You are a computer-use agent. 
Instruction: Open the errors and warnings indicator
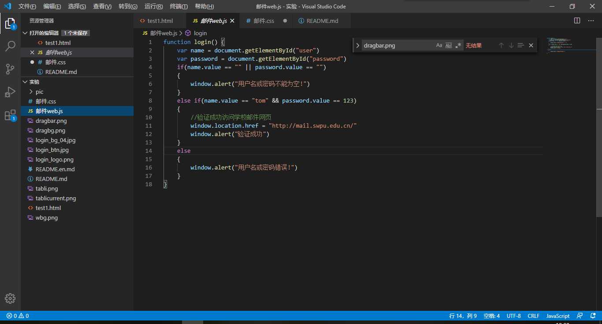pos(18,316)
